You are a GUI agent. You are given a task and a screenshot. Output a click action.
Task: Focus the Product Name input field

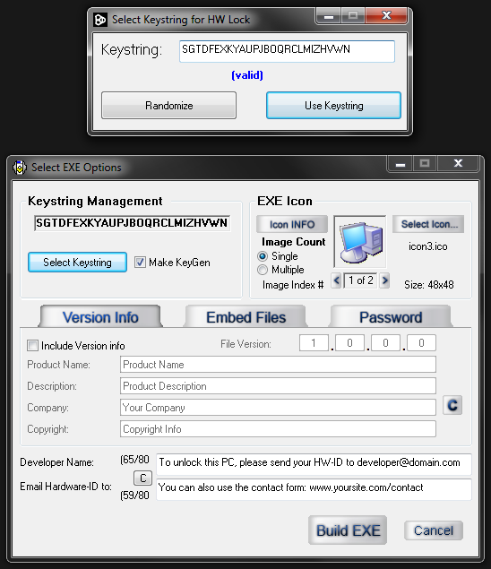click(x=278, y=365)
